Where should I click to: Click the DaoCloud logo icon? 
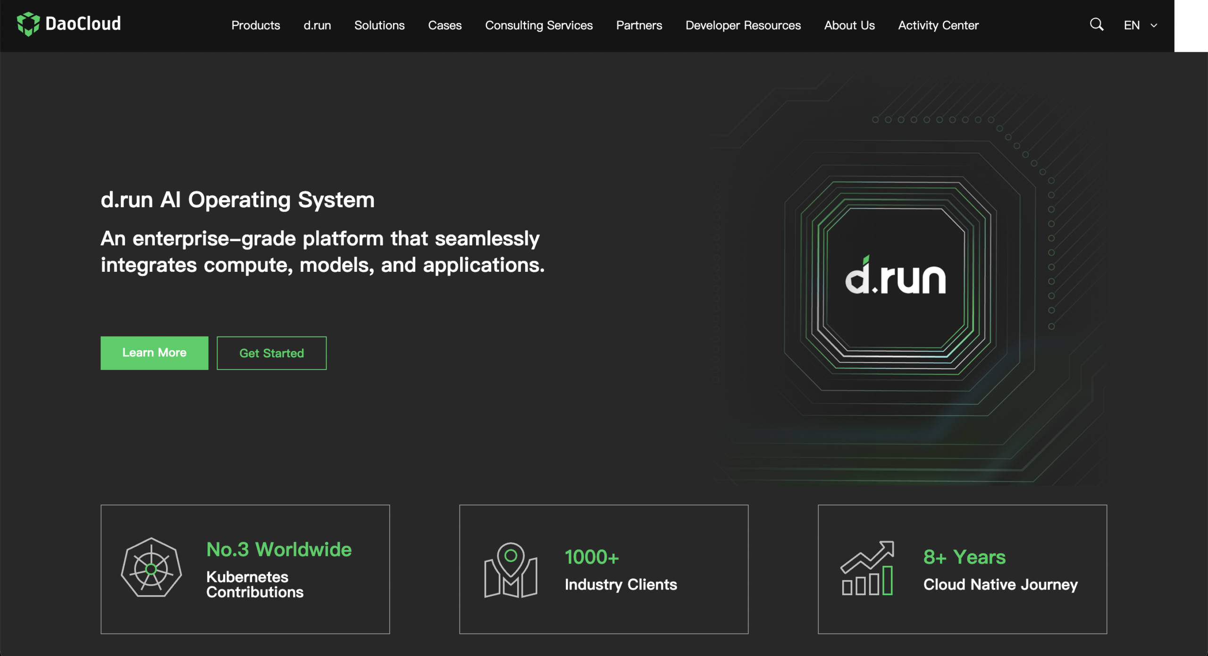click(x=28, y=24)
